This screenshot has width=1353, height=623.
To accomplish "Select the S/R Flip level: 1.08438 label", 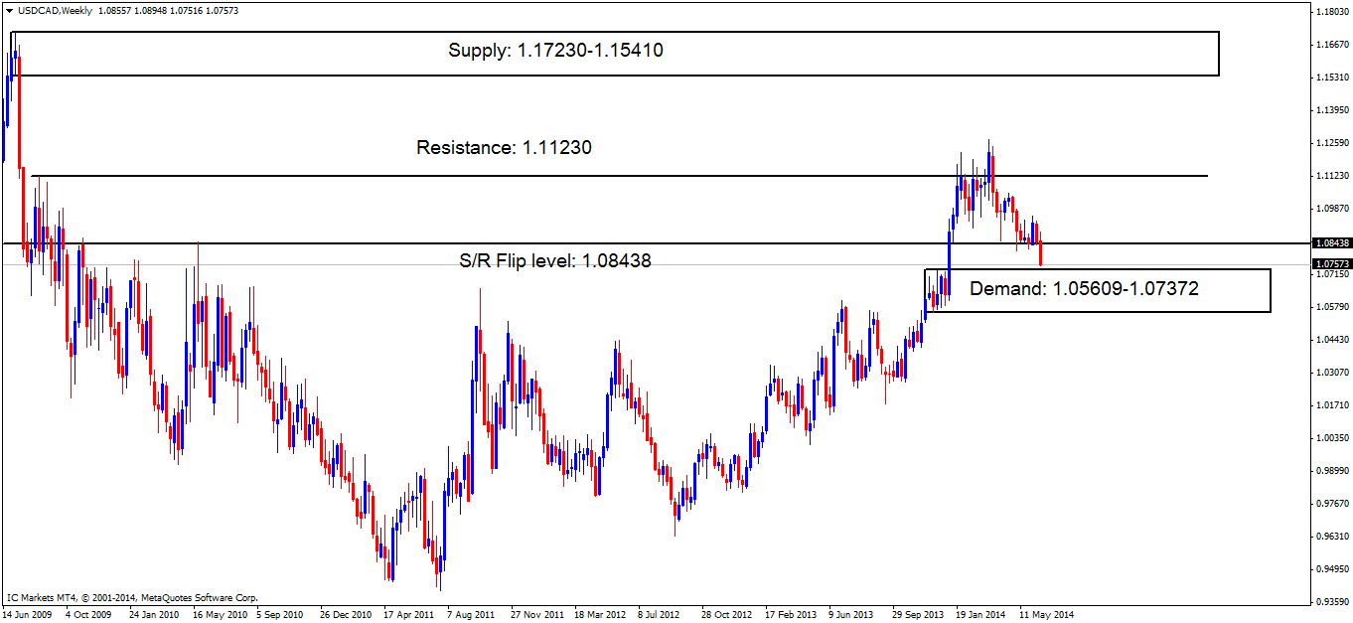I will click(554, 260).
